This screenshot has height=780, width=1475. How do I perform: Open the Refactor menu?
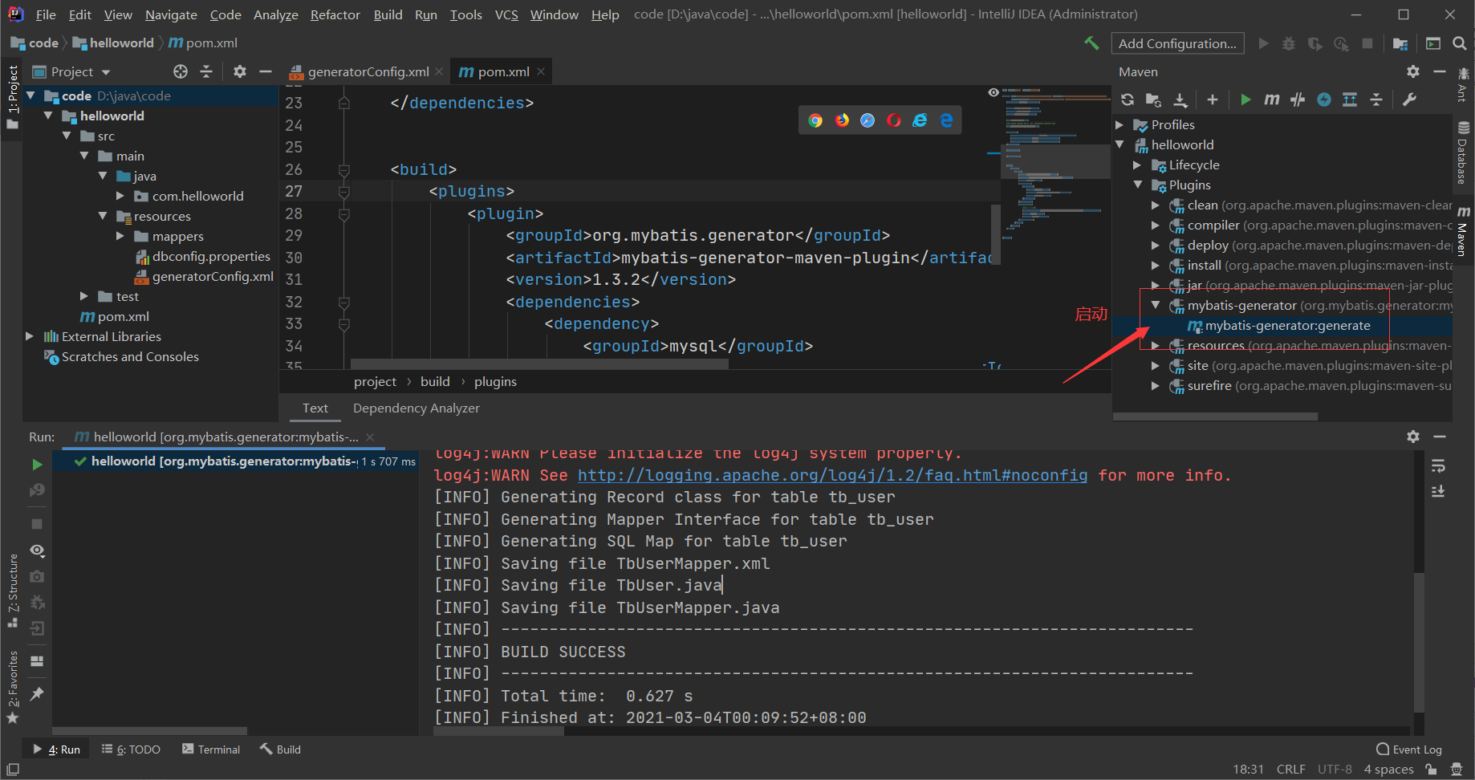click(335, 14)
